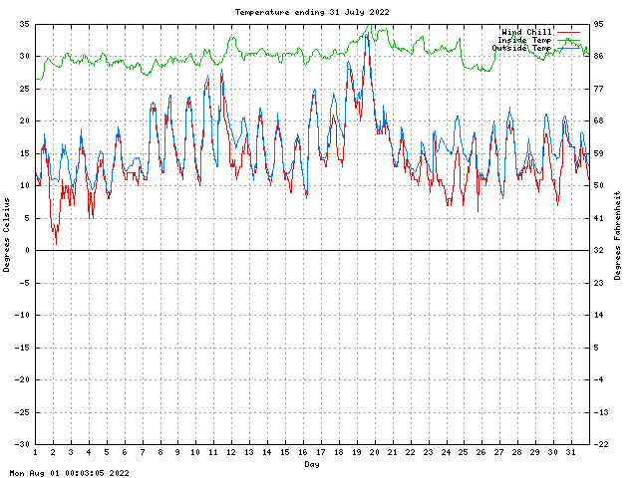This screenshot has width=638, height=478.
Task: Click the Celsius axis value 0
Action: pyautogui.click(x=27, y=250)
